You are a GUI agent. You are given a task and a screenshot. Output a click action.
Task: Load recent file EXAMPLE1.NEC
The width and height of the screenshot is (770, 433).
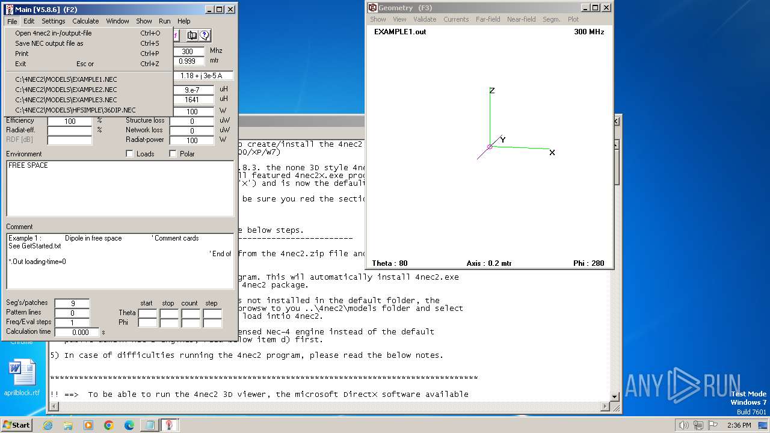[88, 79]
